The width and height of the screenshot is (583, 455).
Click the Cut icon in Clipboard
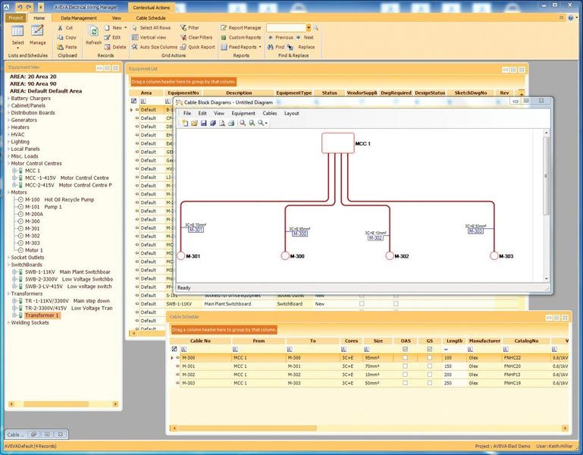61,27
